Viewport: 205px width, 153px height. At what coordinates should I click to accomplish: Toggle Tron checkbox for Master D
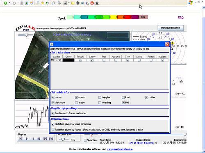click(x=128, y=60)
